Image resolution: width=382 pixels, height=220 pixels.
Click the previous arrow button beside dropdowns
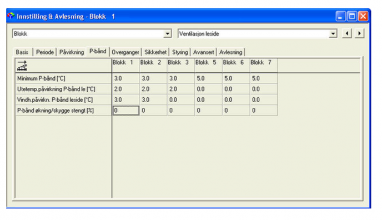pyautogui.click(x=347, y=33)
